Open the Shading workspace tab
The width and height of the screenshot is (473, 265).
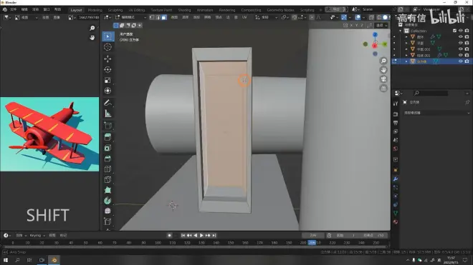(x=184, y=10)
